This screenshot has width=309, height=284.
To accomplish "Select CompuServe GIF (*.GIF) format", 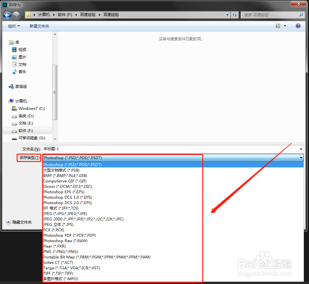I will (173, 181).
